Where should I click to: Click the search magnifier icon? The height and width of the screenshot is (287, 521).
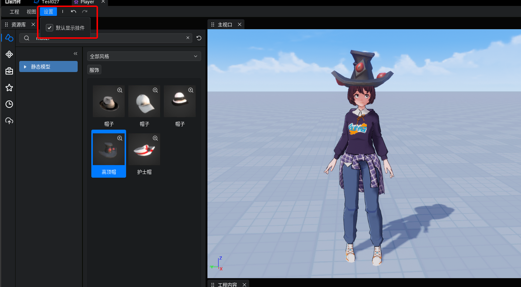[27, 38]
